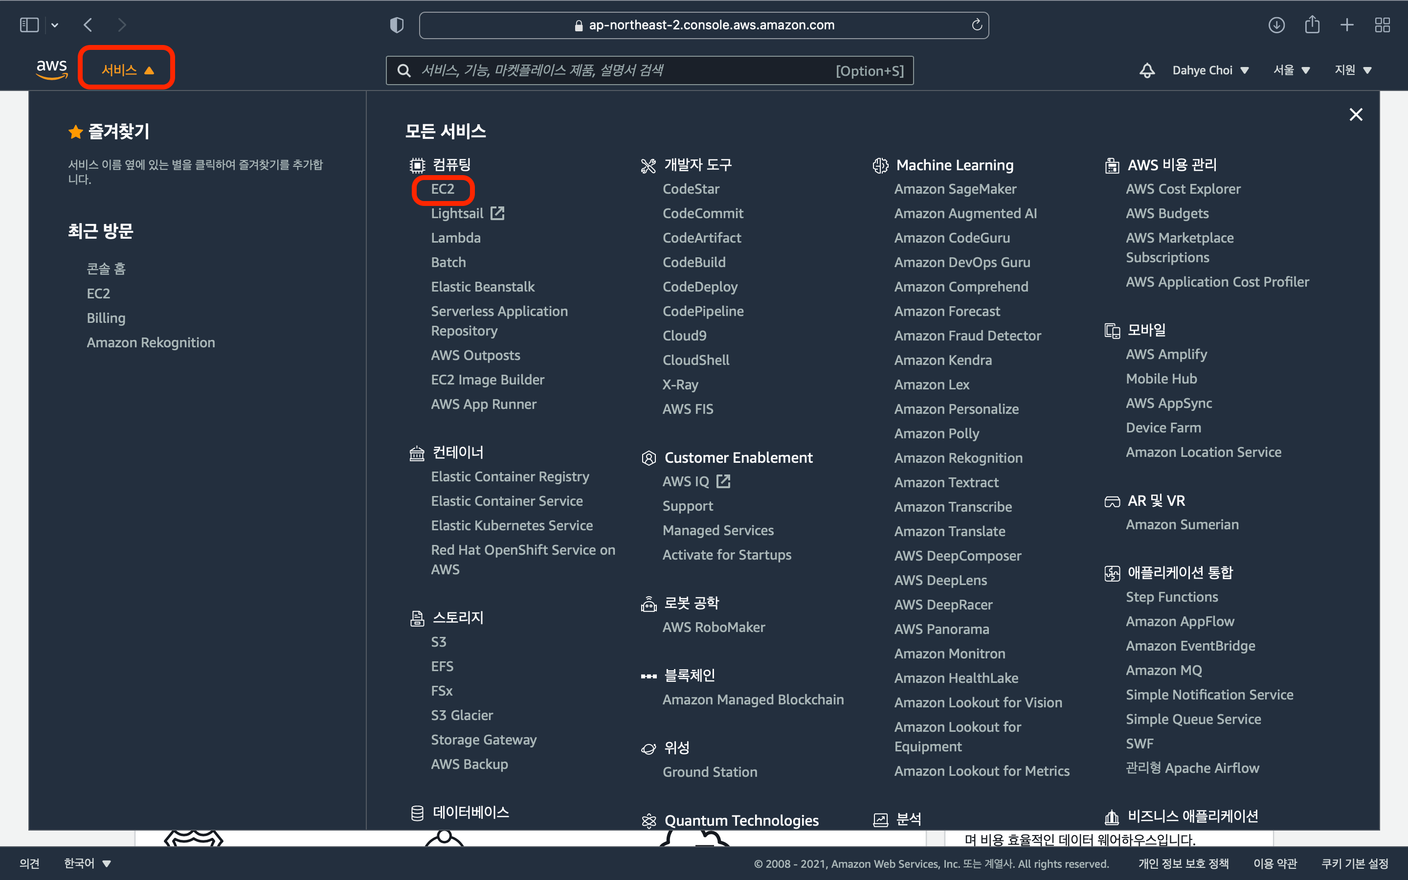Click the Safari share icon
Image resolution: width=1408 pixels, height=880 pixels.
pyautogui.click(x=1312, y=24)
